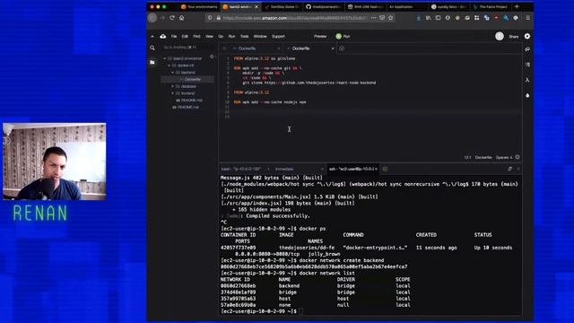
Task: Click the green Run icon in Cloud9
Action: pyautogui.click(x=339, y=36)
